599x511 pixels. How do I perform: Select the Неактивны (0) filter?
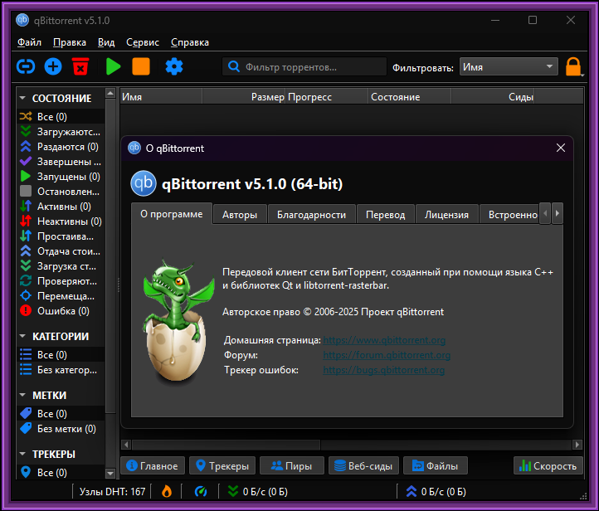61,221
